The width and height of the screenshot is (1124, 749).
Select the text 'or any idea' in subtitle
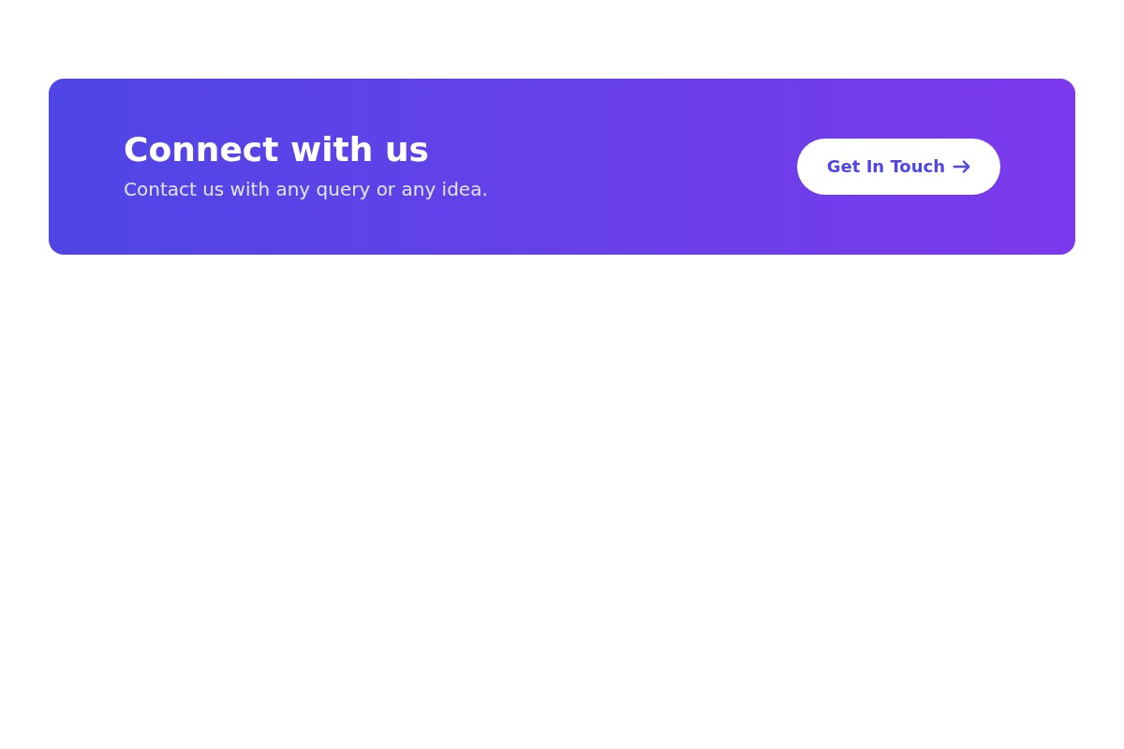tap(431, 189)
